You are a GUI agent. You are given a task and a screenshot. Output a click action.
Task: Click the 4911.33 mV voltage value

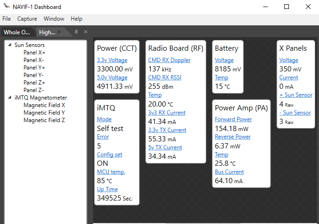click(115, 86)
